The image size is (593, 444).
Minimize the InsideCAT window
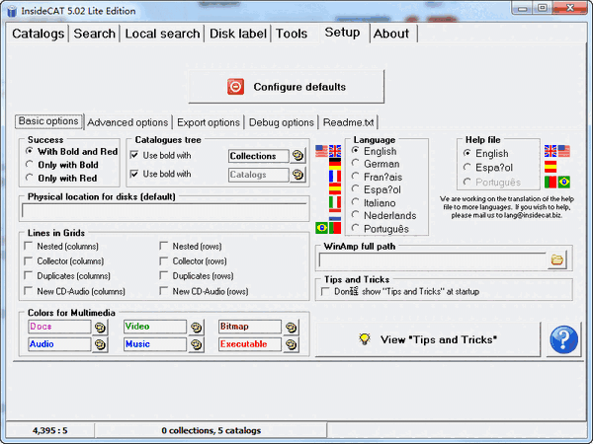tap(523, 8)
